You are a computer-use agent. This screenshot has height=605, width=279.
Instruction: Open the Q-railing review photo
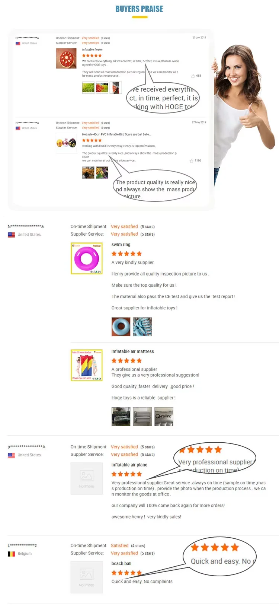click(164, 417)
